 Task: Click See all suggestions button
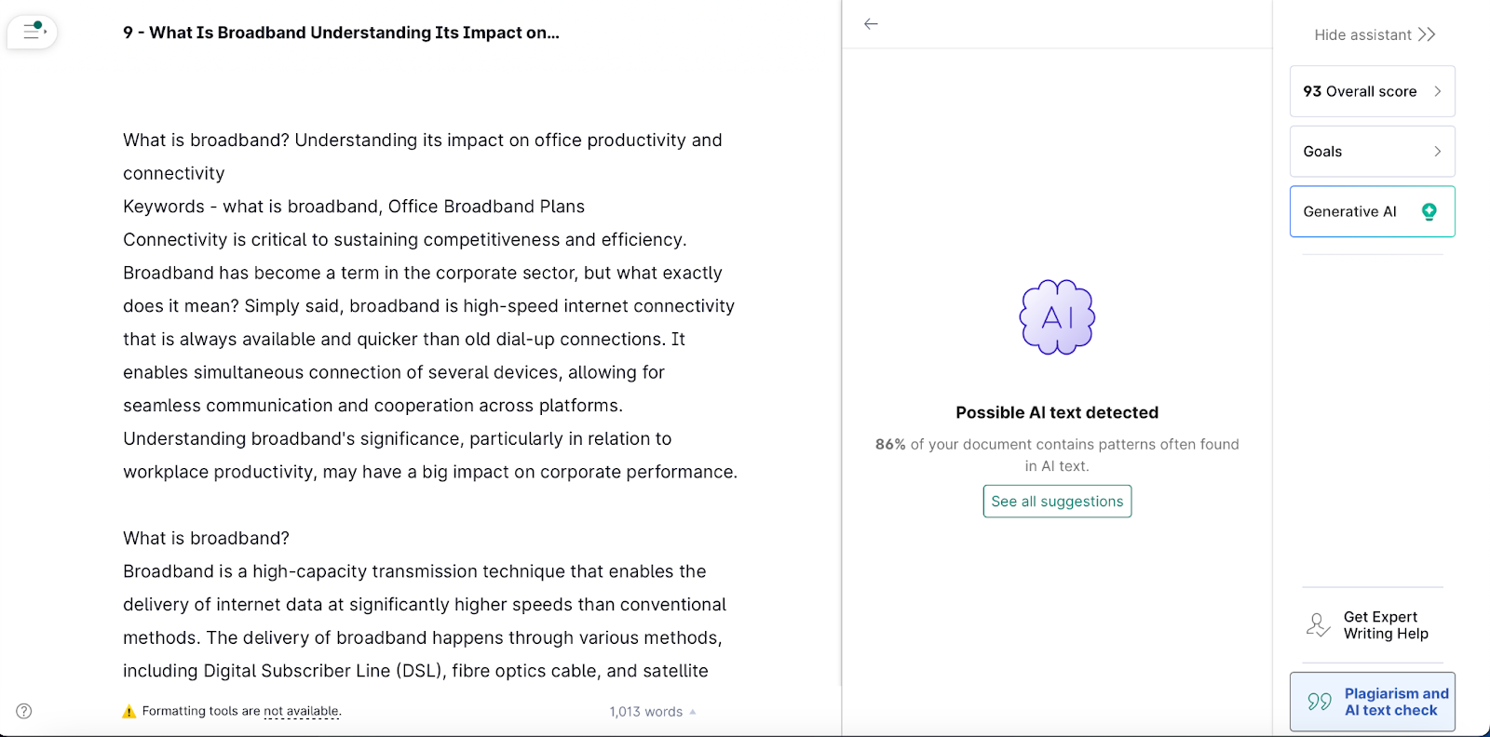tap(1057, 502)
